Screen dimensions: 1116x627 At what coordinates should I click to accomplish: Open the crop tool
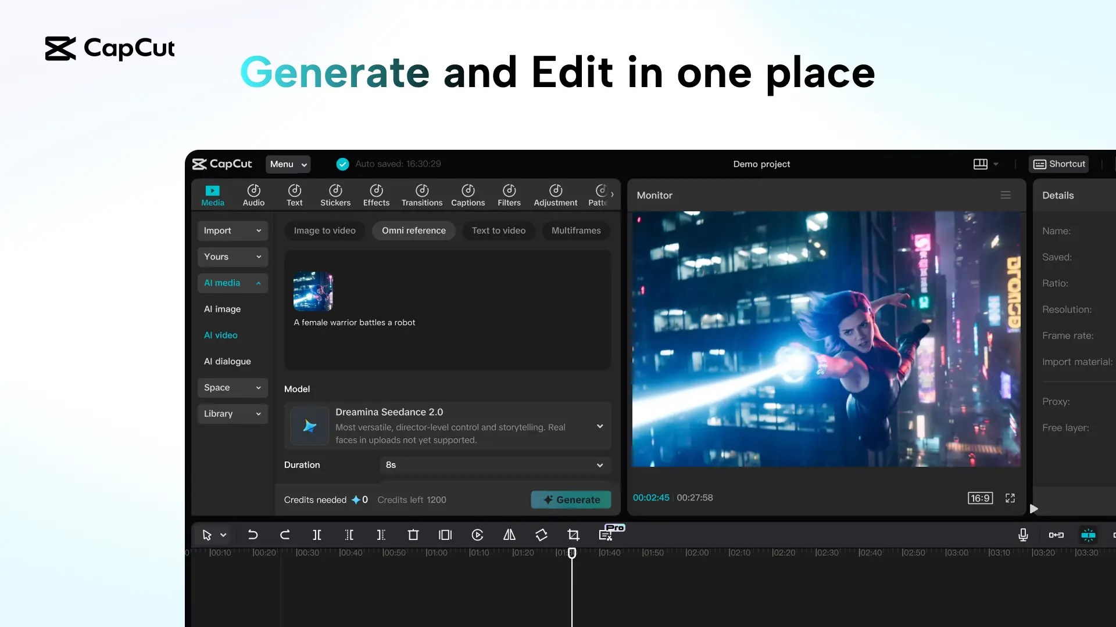[574, 535]
